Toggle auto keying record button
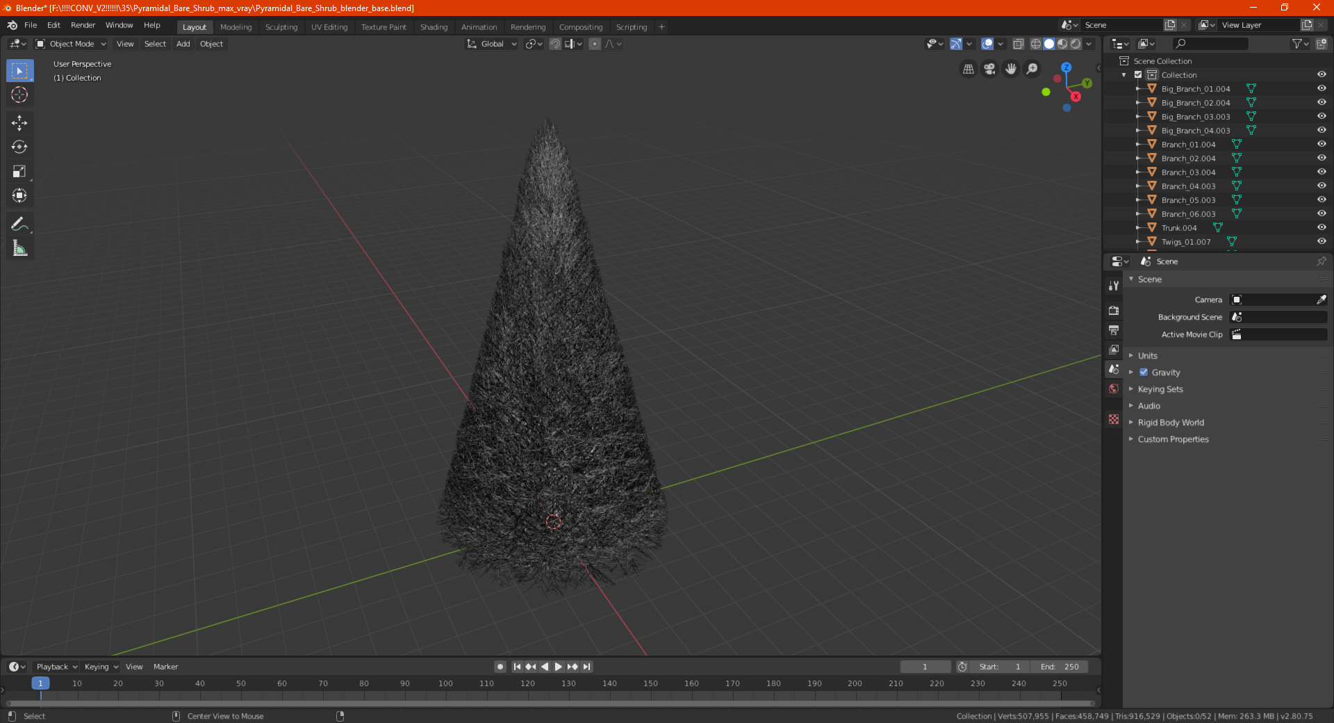The width and height of the screenshot is (1334, 723). click(500, 667)
